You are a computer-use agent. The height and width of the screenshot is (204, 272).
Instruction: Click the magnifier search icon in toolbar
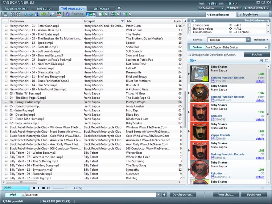[52, 14]
